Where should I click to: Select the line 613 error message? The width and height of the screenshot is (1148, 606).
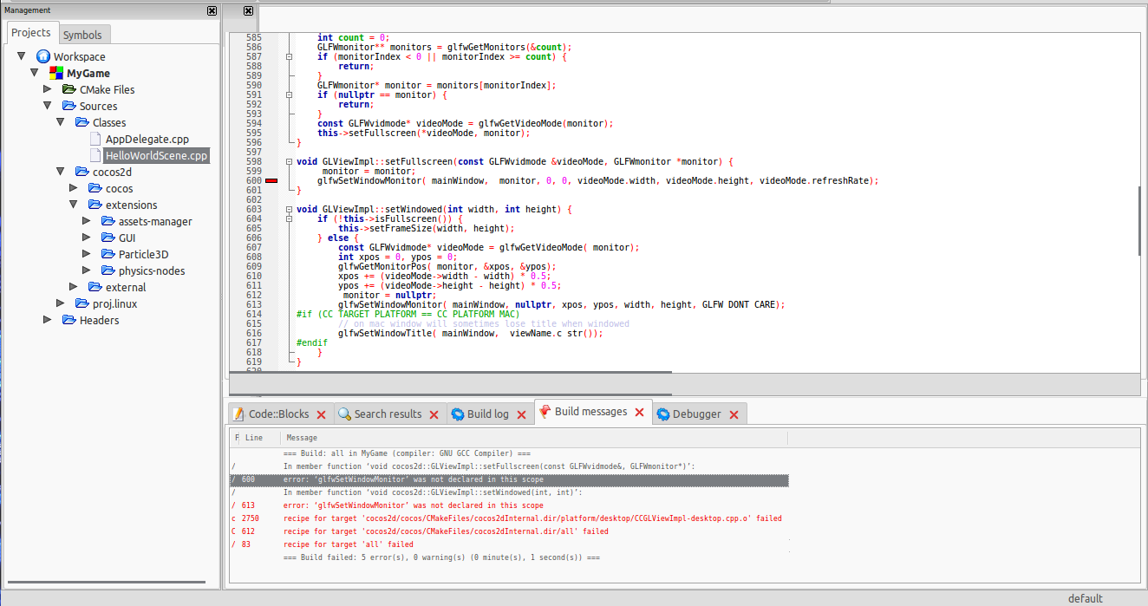[x=508, y=505]
